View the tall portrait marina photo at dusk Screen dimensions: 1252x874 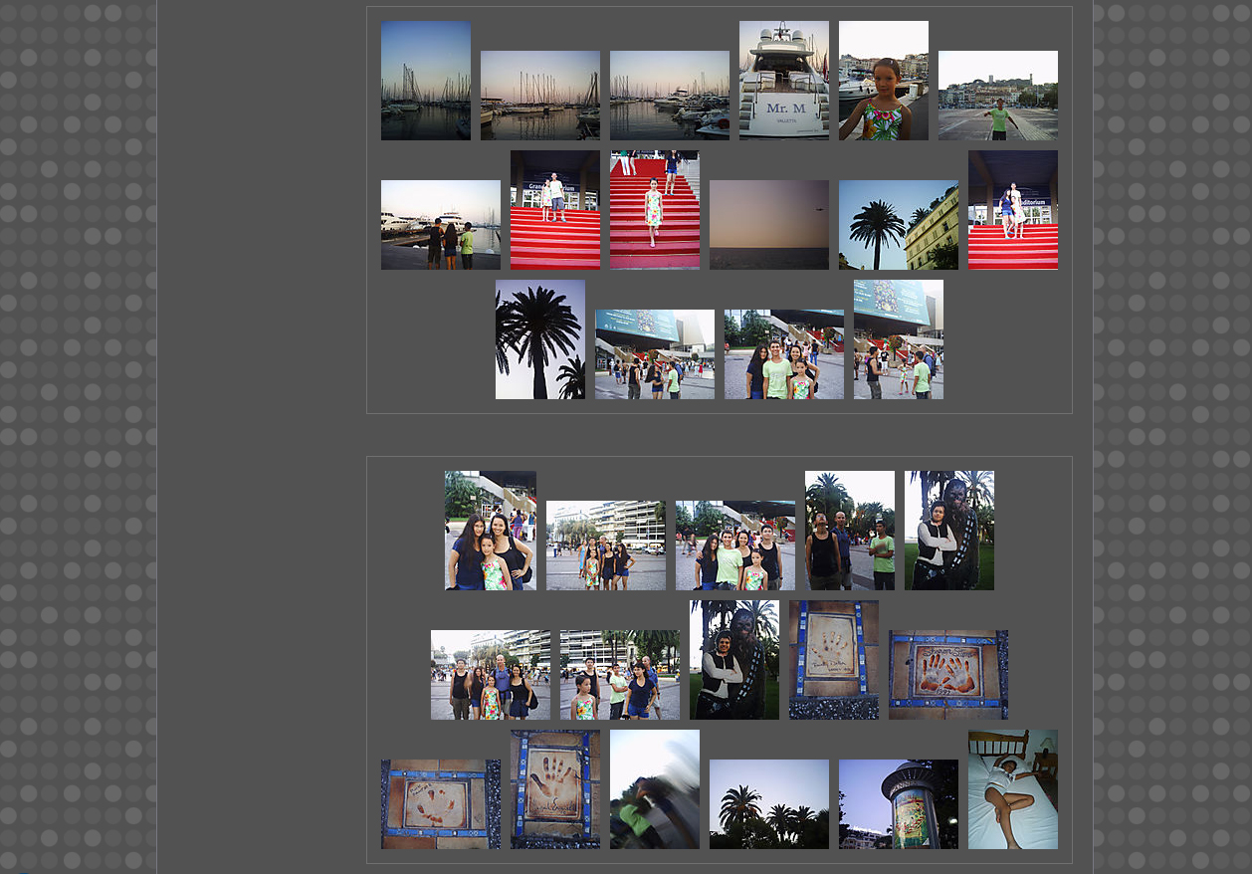point(425,81)
